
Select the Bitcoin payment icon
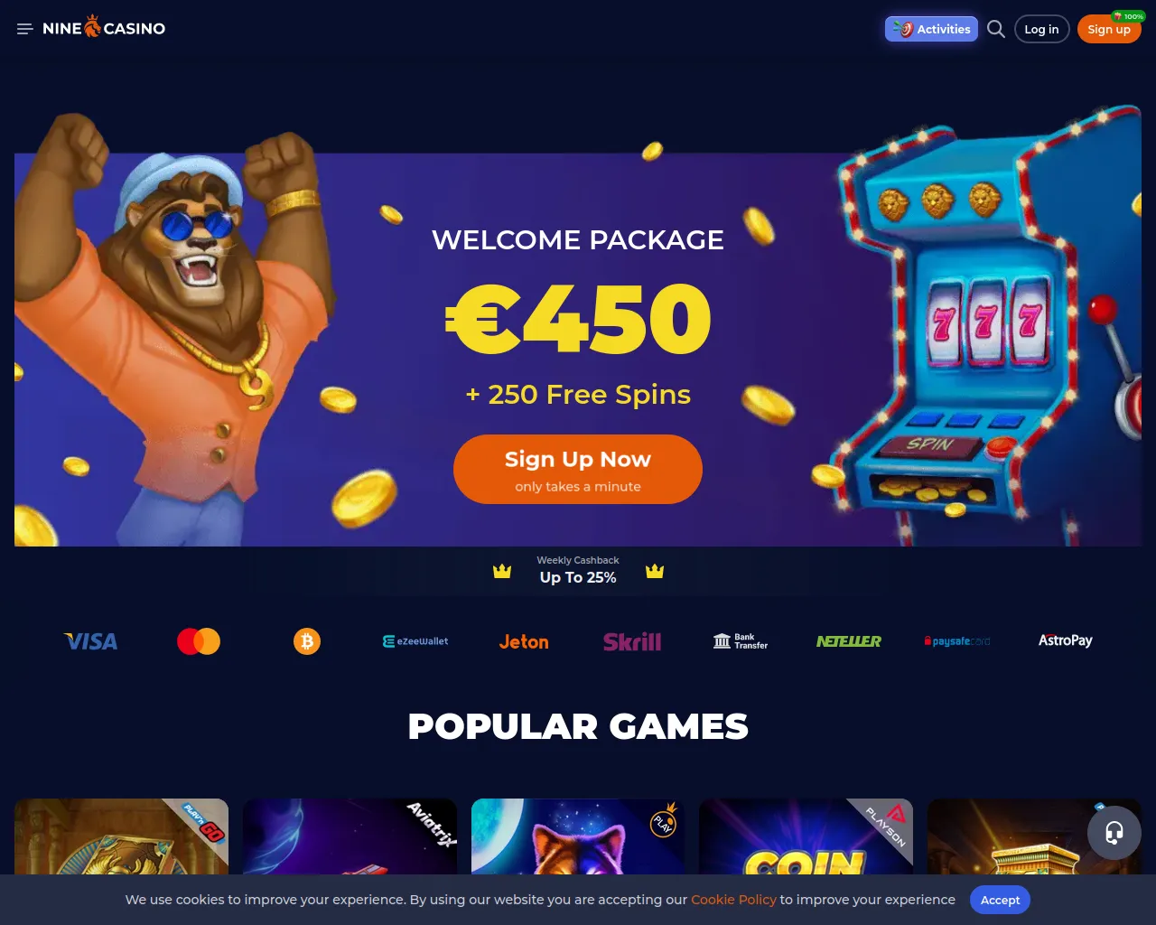307,641
